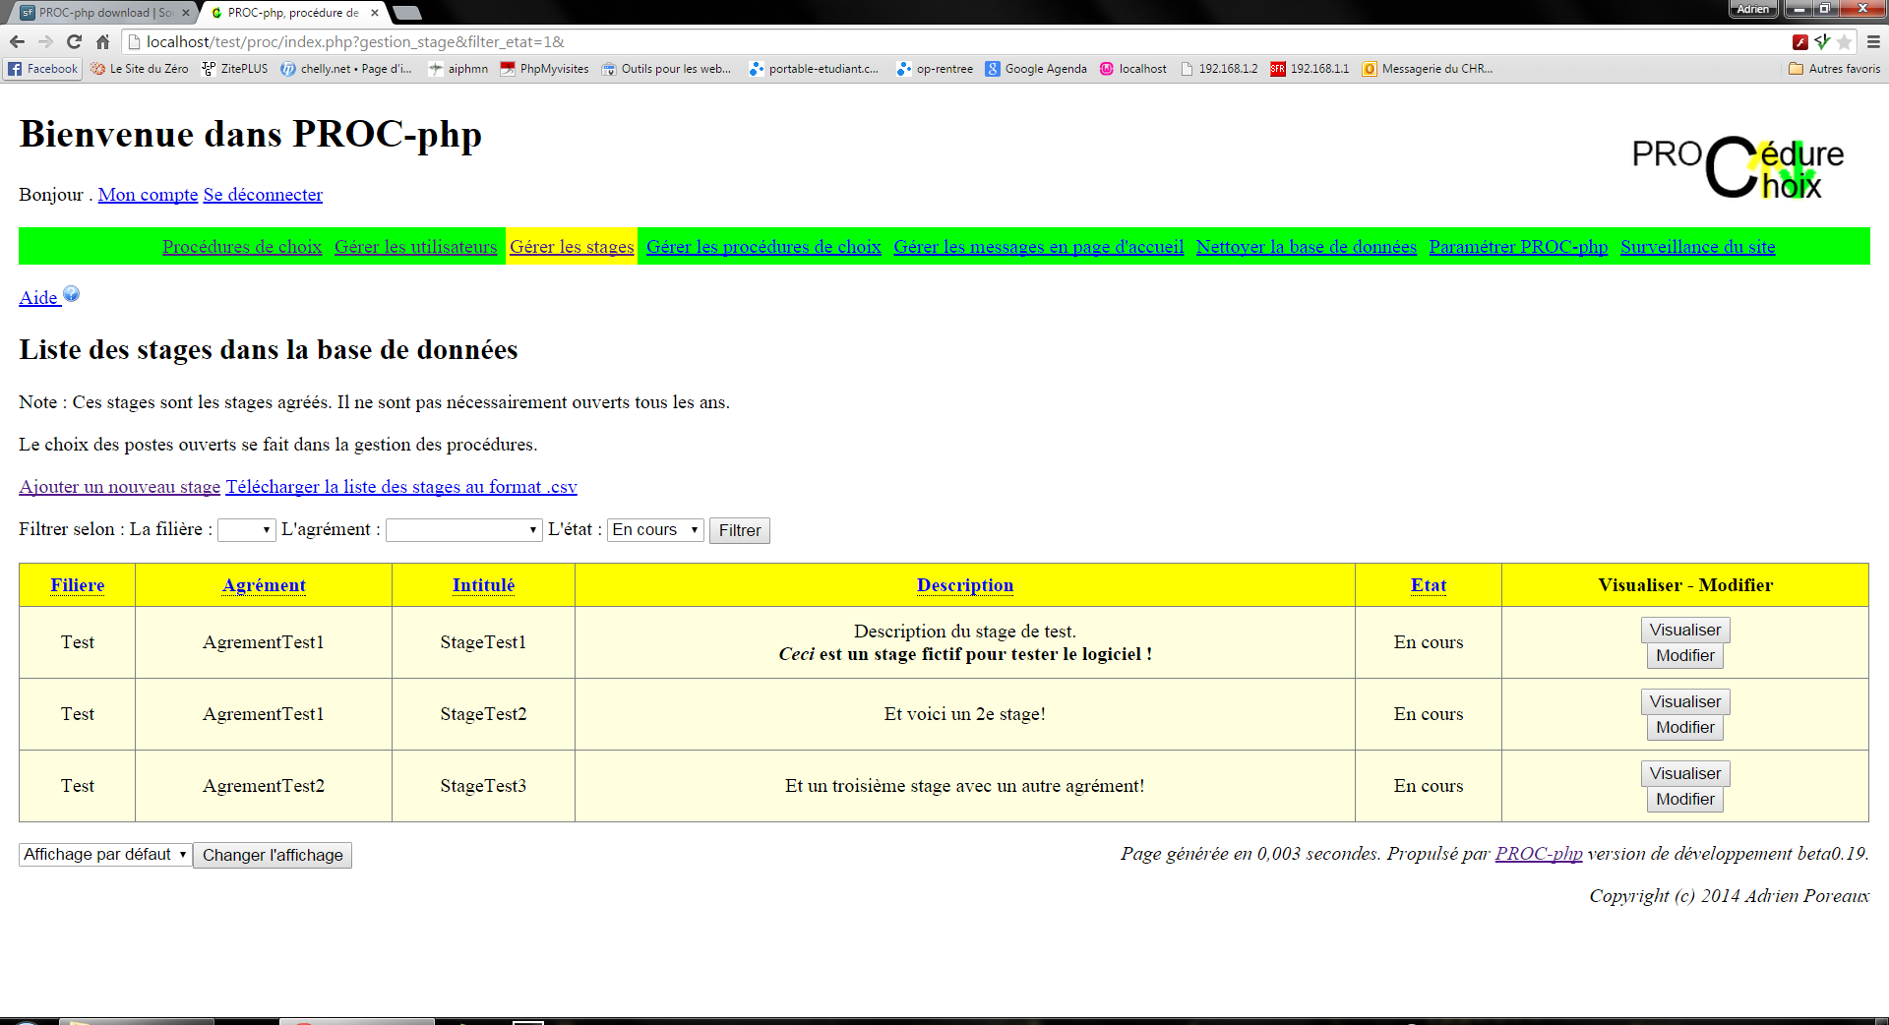1889x1025 pixels.
Task: Open the Le Site du Zéro bookmark
Action: tap(139, 69)
